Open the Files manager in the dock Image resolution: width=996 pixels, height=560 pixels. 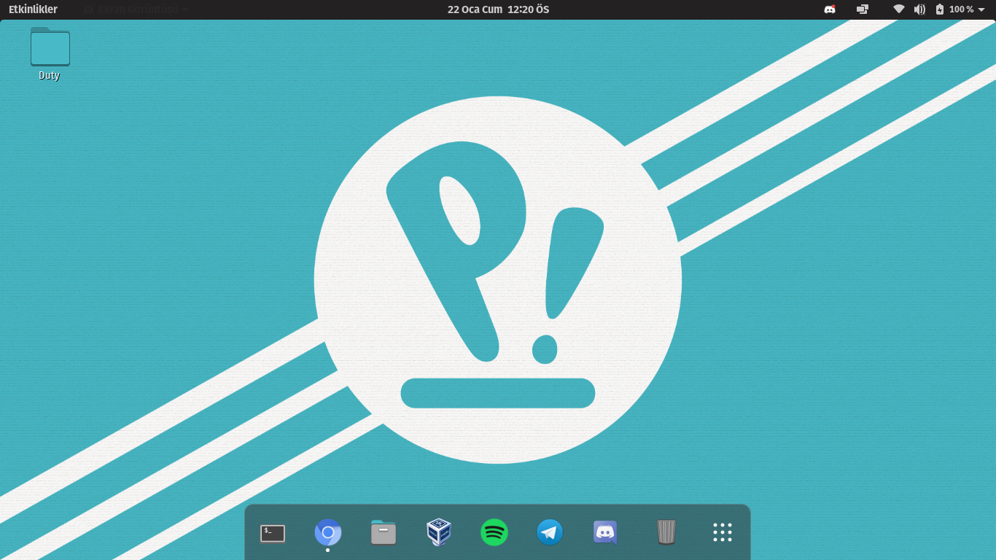pos(384,532)
